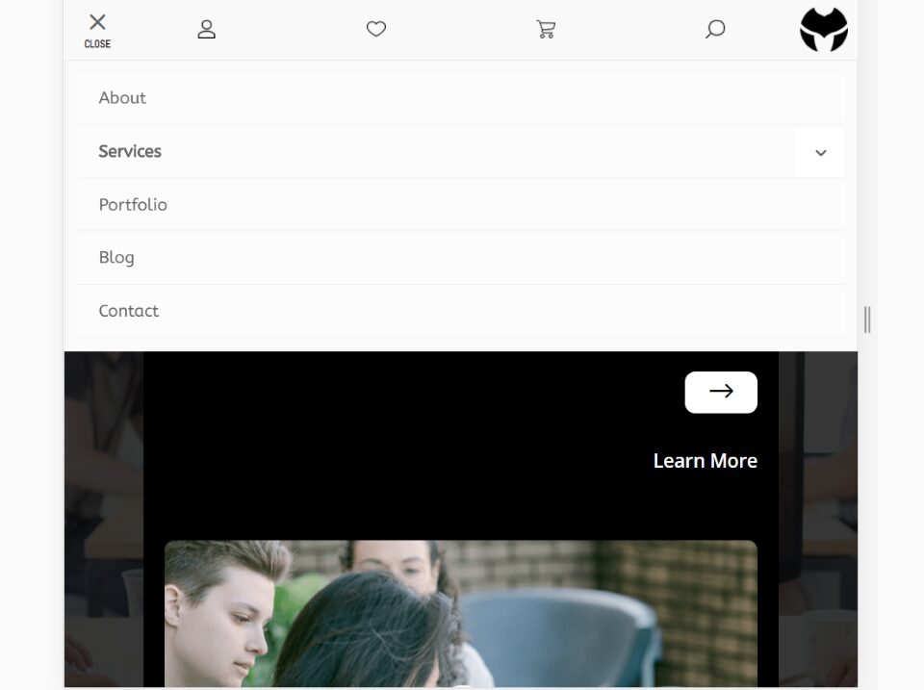Click the Learn More link
This screenshot has width=924, height=690.
tap(705, 461)
